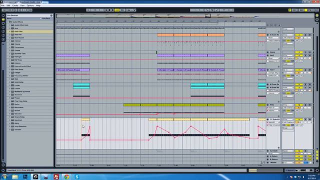This screenshot has height=180, width=320.
Task: Expand the Auto Filter presets arrow
Action: coord(9,31)
